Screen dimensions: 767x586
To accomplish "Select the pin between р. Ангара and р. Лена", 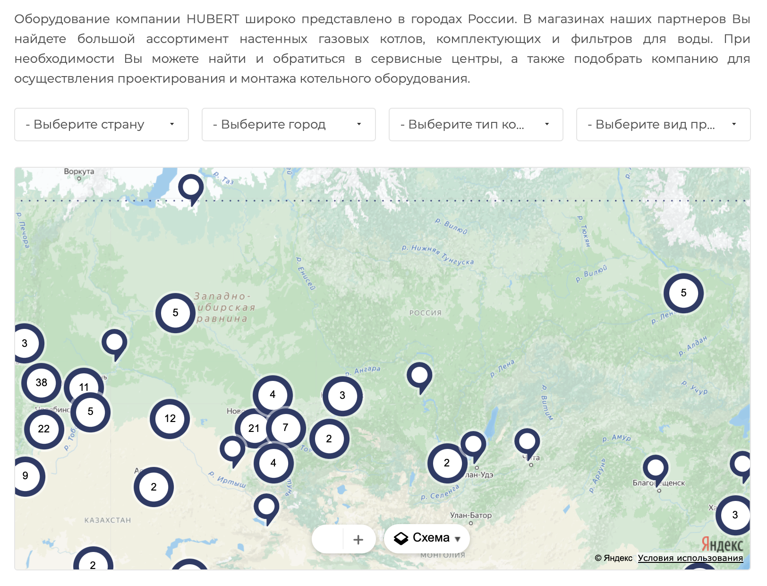I will pyautogui.click(x=420, y=377).
